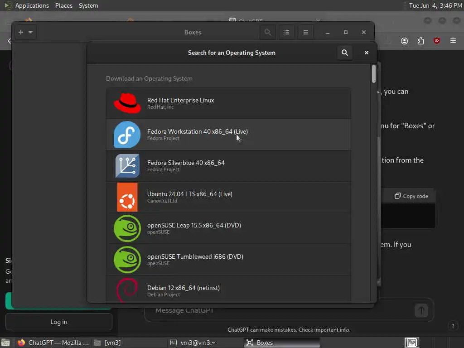The image size is (464, 348).
Task: Click the Log in button in ChatGPT
Action: coord(58,322)
